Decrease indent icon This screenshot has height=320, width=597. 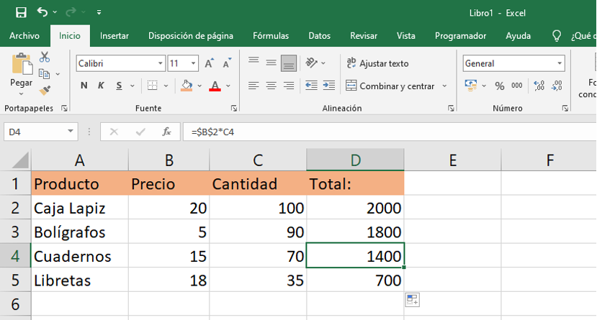(x=311, y=86)
